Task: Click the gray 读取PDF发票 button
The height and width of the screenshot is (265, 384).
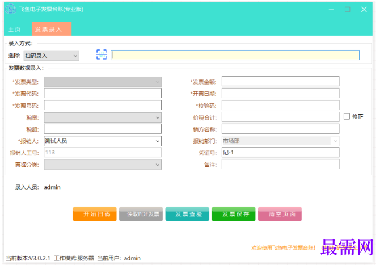Action: tap(141, 214)
